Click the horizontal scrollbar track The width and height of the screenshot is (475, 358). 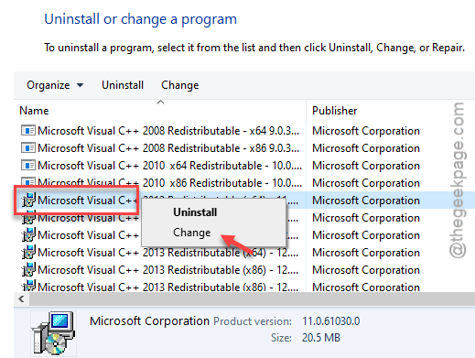252,298
